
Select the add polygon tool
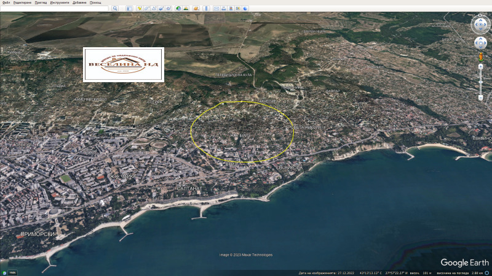pos(146,9)
